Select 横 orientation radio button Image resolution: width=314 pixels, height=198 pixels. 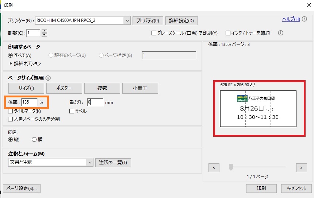34,139
